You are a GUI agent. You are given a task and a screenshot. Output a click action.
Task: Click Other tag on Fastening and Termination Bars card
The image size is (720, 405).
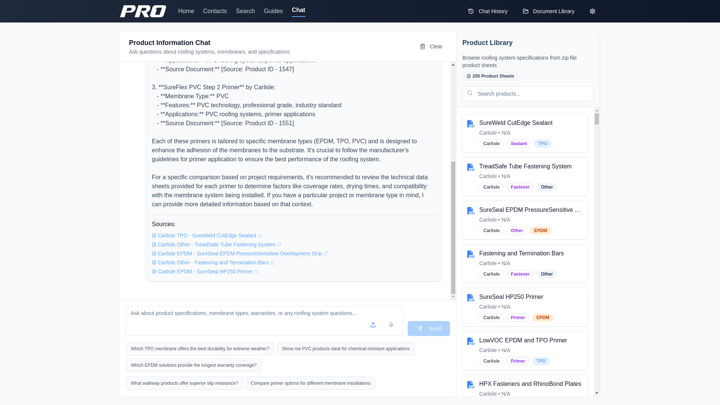pyautogui.click(x=547, y=274)
